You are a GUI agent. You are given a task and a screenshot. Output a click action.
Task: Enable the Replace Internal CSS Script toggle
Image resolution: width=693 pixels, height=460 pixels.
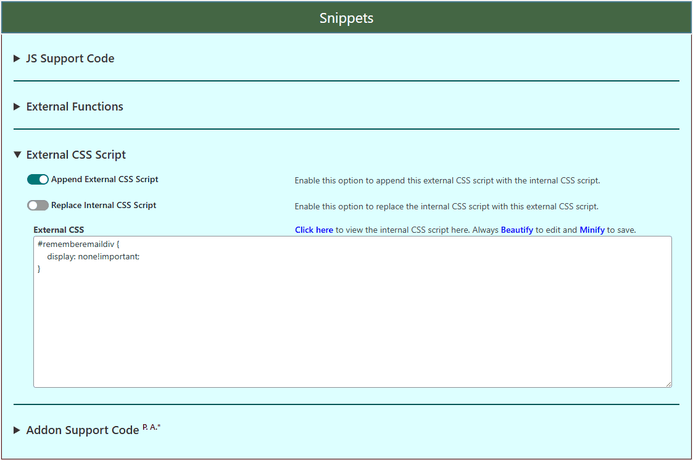click(38, 205)
